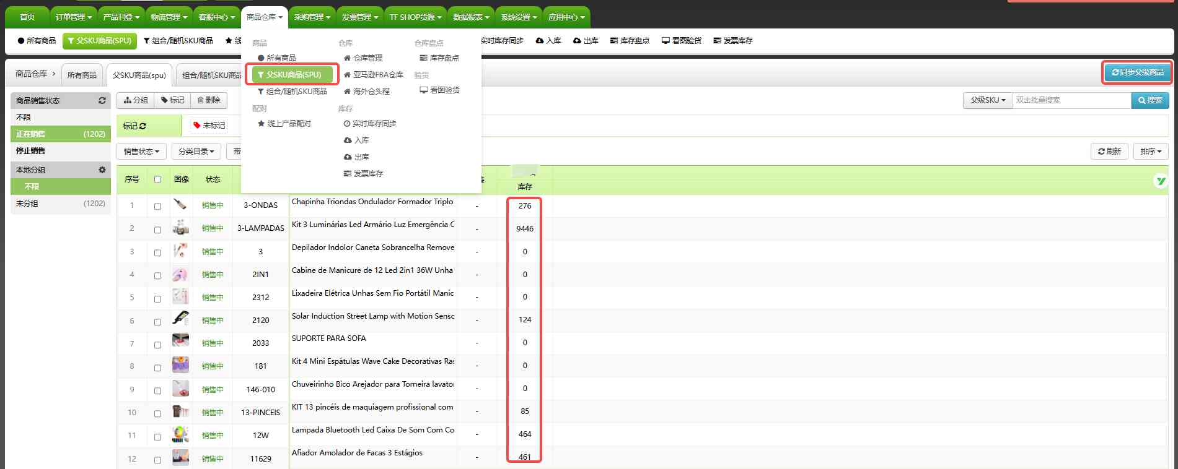This screenshot has height=469, width=1178.
Task: Toggle the select-all checkbox in table header
Action: click(157, 179)
